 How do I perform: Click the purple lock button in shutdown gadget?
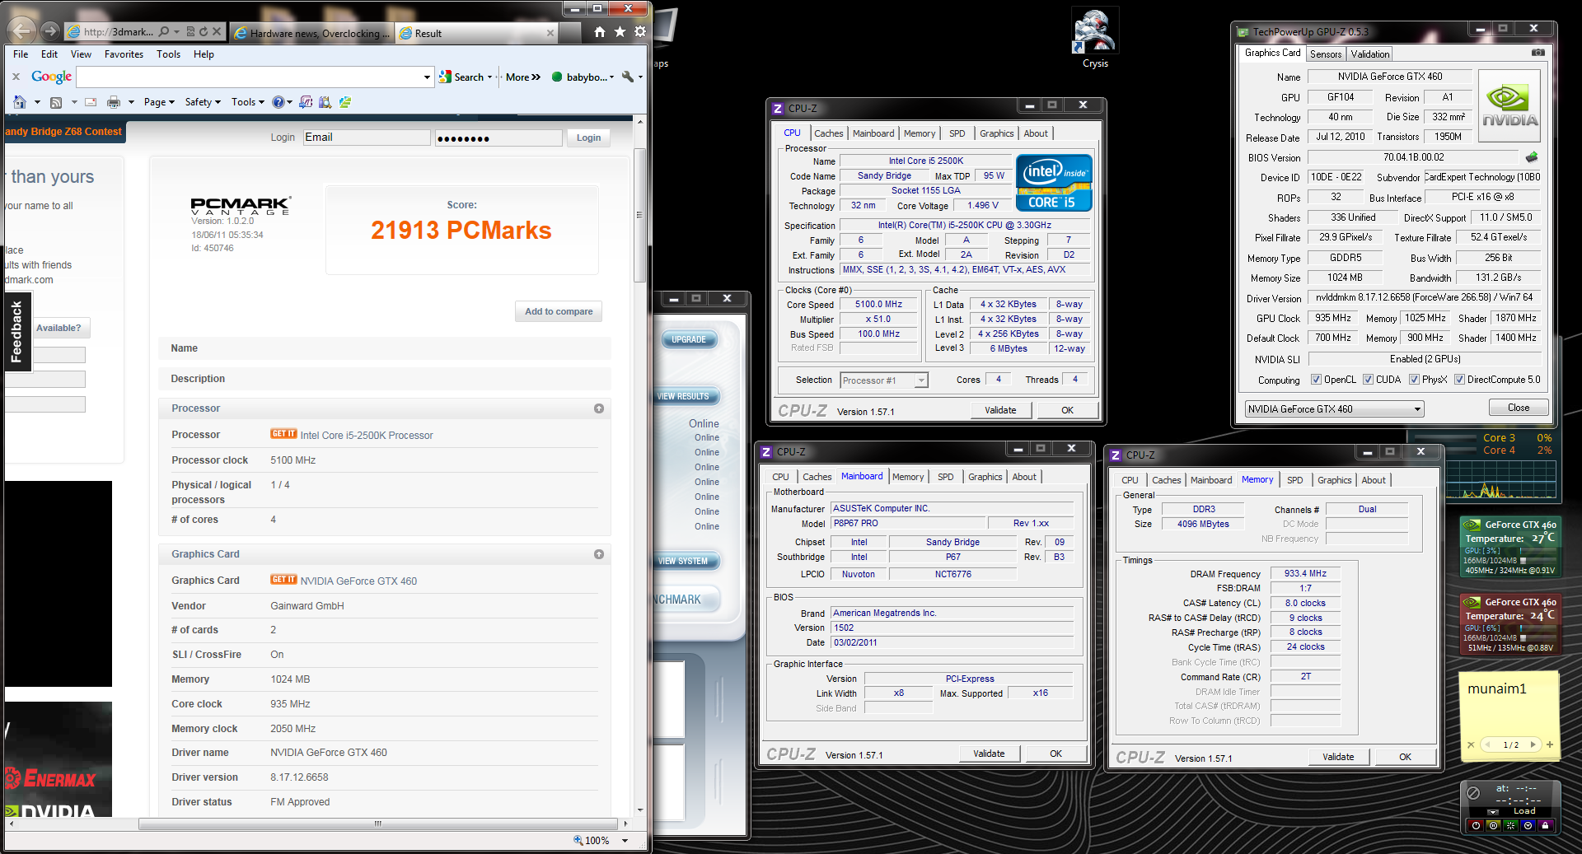(x=1545, y=825)
